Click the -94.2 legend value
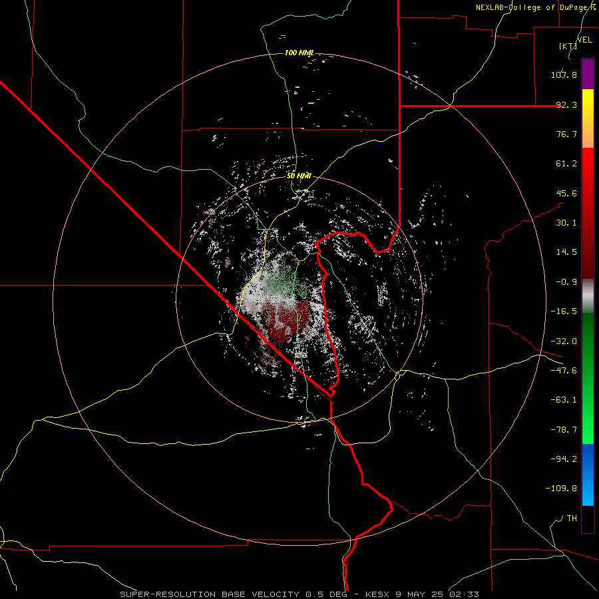The width and height of the screenshot is (599, 599). [x=564, y=459]
